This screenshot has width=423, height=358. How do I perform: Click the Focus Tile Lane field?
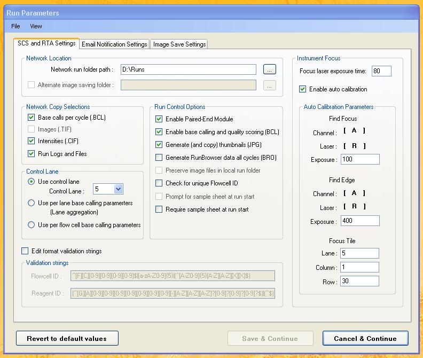(x=359, y=253)
